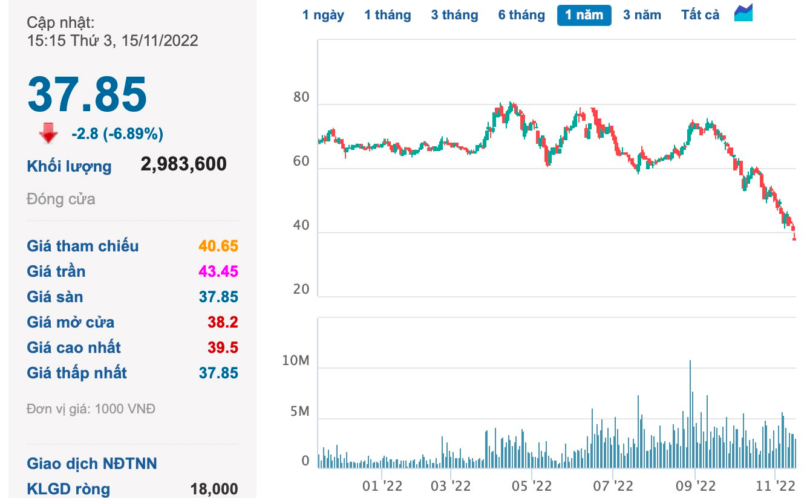Switch chart to 3 năm range

(x=642, y=15)
